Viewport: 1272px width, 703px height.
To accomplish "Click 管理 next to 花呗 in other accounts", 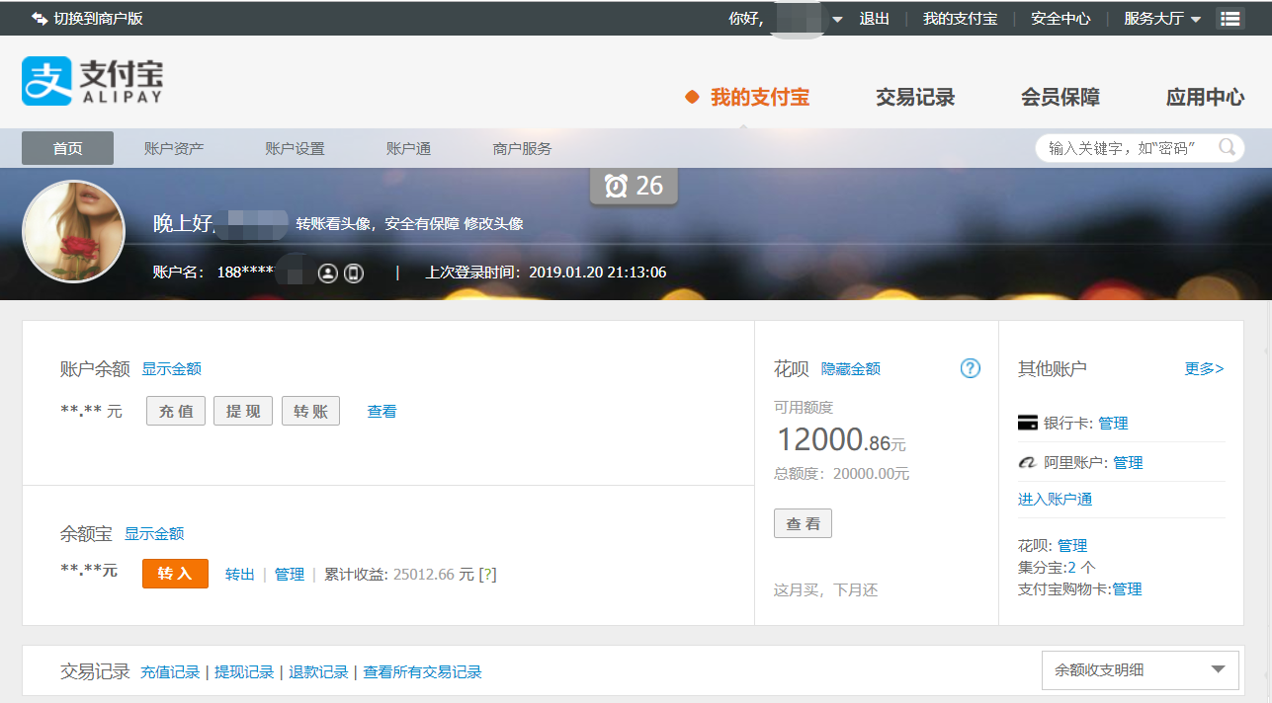I will (1072, 545).
